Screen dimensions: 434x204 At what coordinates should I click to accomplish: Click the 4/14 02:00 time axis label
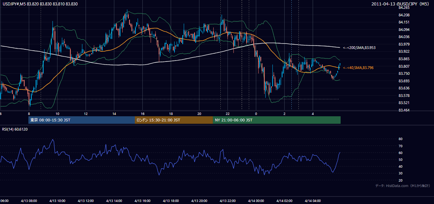pos(284,201)
